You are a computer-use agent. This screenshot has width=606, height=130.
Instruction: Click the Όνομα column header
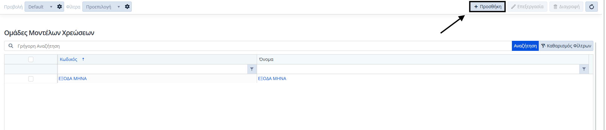pos(266,59)
